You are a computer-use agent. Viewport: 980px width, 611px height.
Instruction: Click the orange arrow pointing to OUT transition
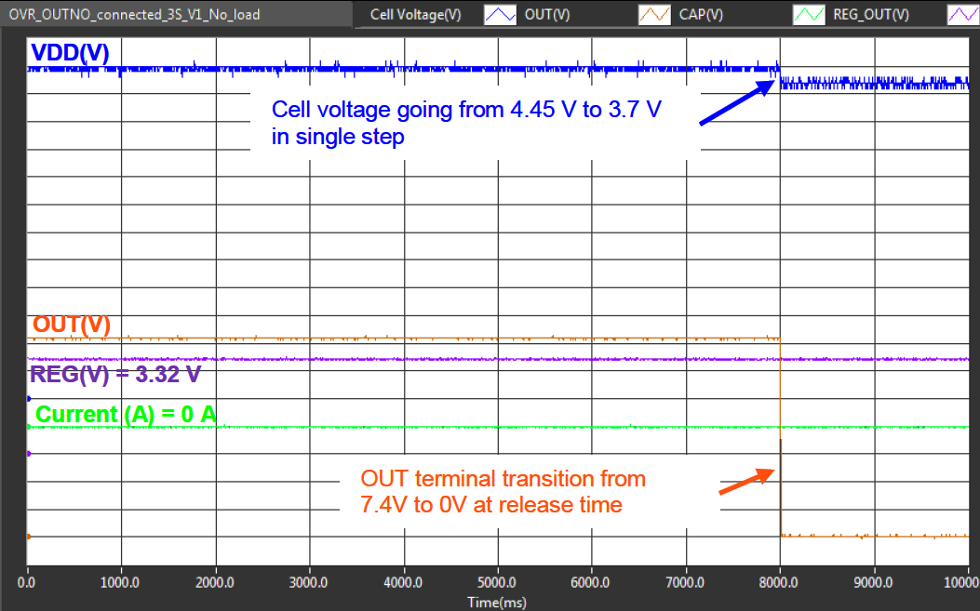(x=745, y=482)
